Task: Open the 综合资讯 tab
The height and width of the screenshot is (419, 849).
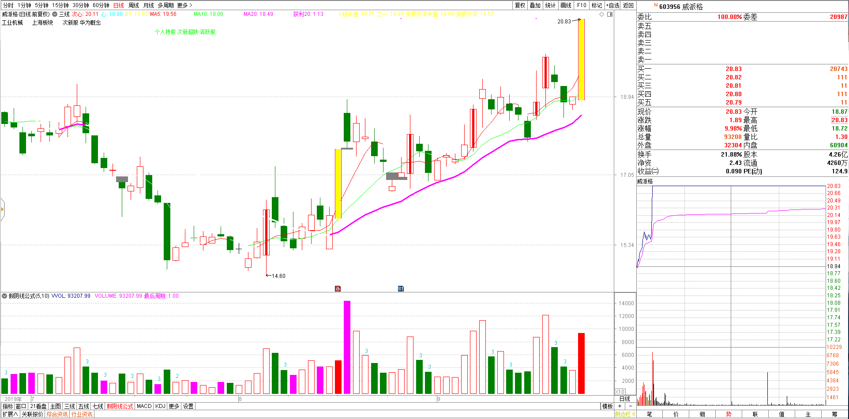Action: 57,414
